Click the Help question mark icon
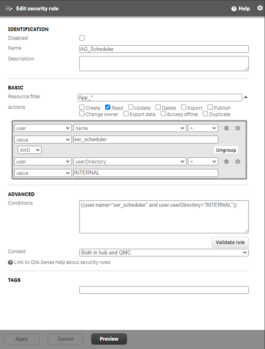 pyautogui.click(x=234, y=9)
